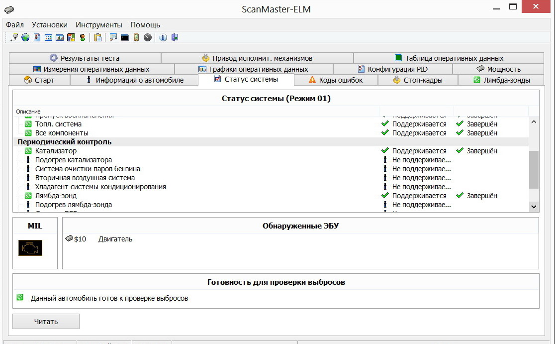The width and height of the screenshot is (555, 344).
Task: Click the exit door toolbar icon
Action: pos(175,37)
